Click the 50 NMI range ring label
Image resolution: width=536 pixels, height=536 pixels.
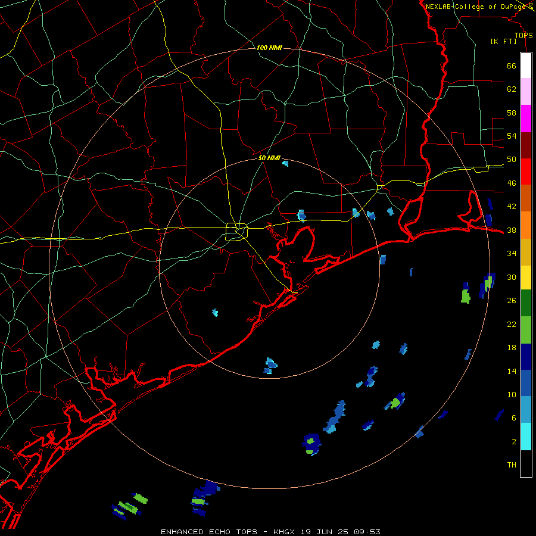pos(269,158)
